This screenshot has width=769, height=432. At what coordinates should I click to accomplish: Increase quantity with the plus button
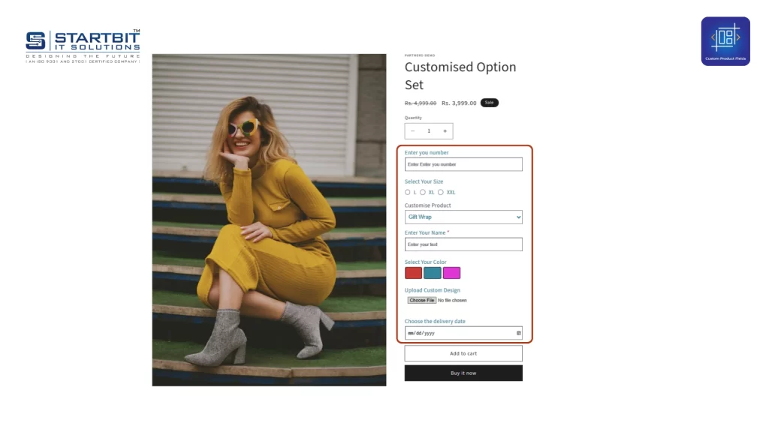click(445, 131)
